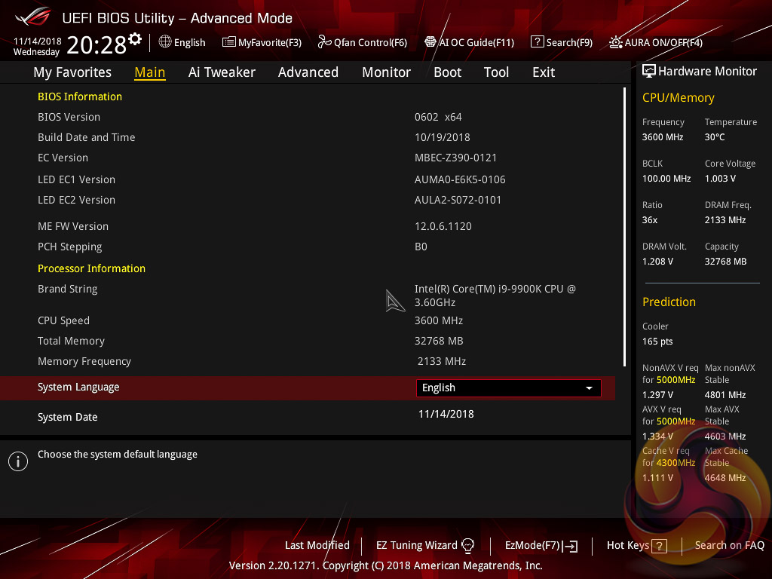Click Memory Frequency value 2133 MHz
The width and height of the screenshot is (772, 579).
(x=442, y=361)
